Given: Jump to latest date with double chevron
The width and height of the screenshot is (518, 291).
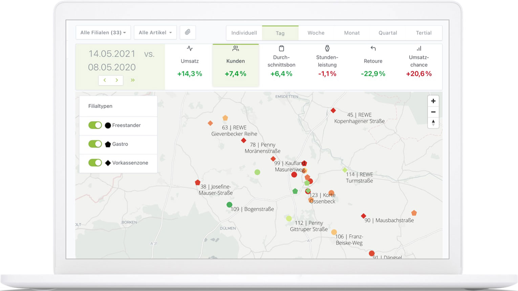Looking at the screenshot, I should [x=133, y=80].
